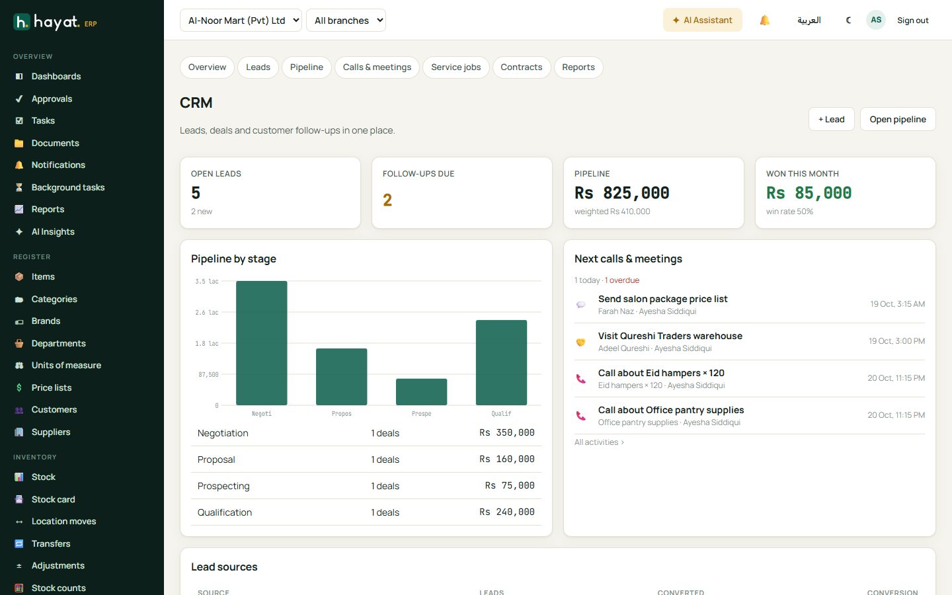Image resolution: width=952 pixels, height=595 pixels.
Task: Open the All branches dropdown
Action: (346, 20)
